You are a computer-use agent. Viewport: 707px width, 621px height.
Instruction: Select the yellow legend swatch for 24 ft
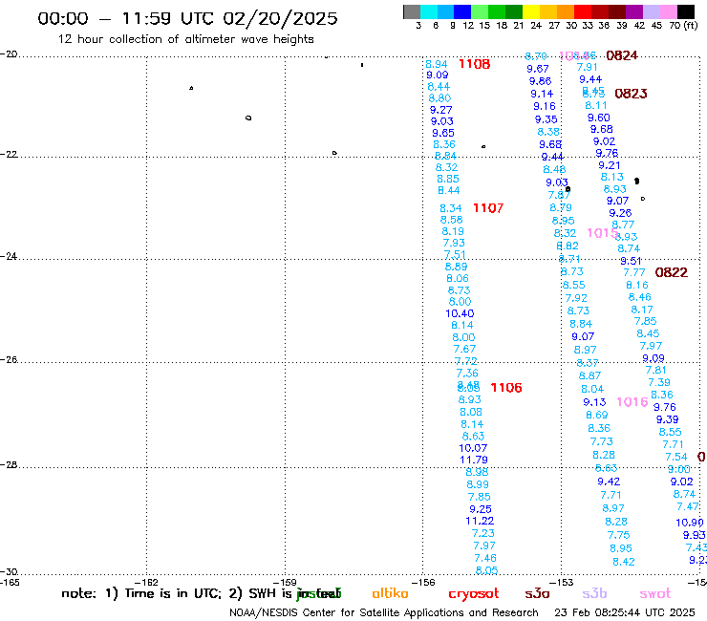[x=531, y=11]
